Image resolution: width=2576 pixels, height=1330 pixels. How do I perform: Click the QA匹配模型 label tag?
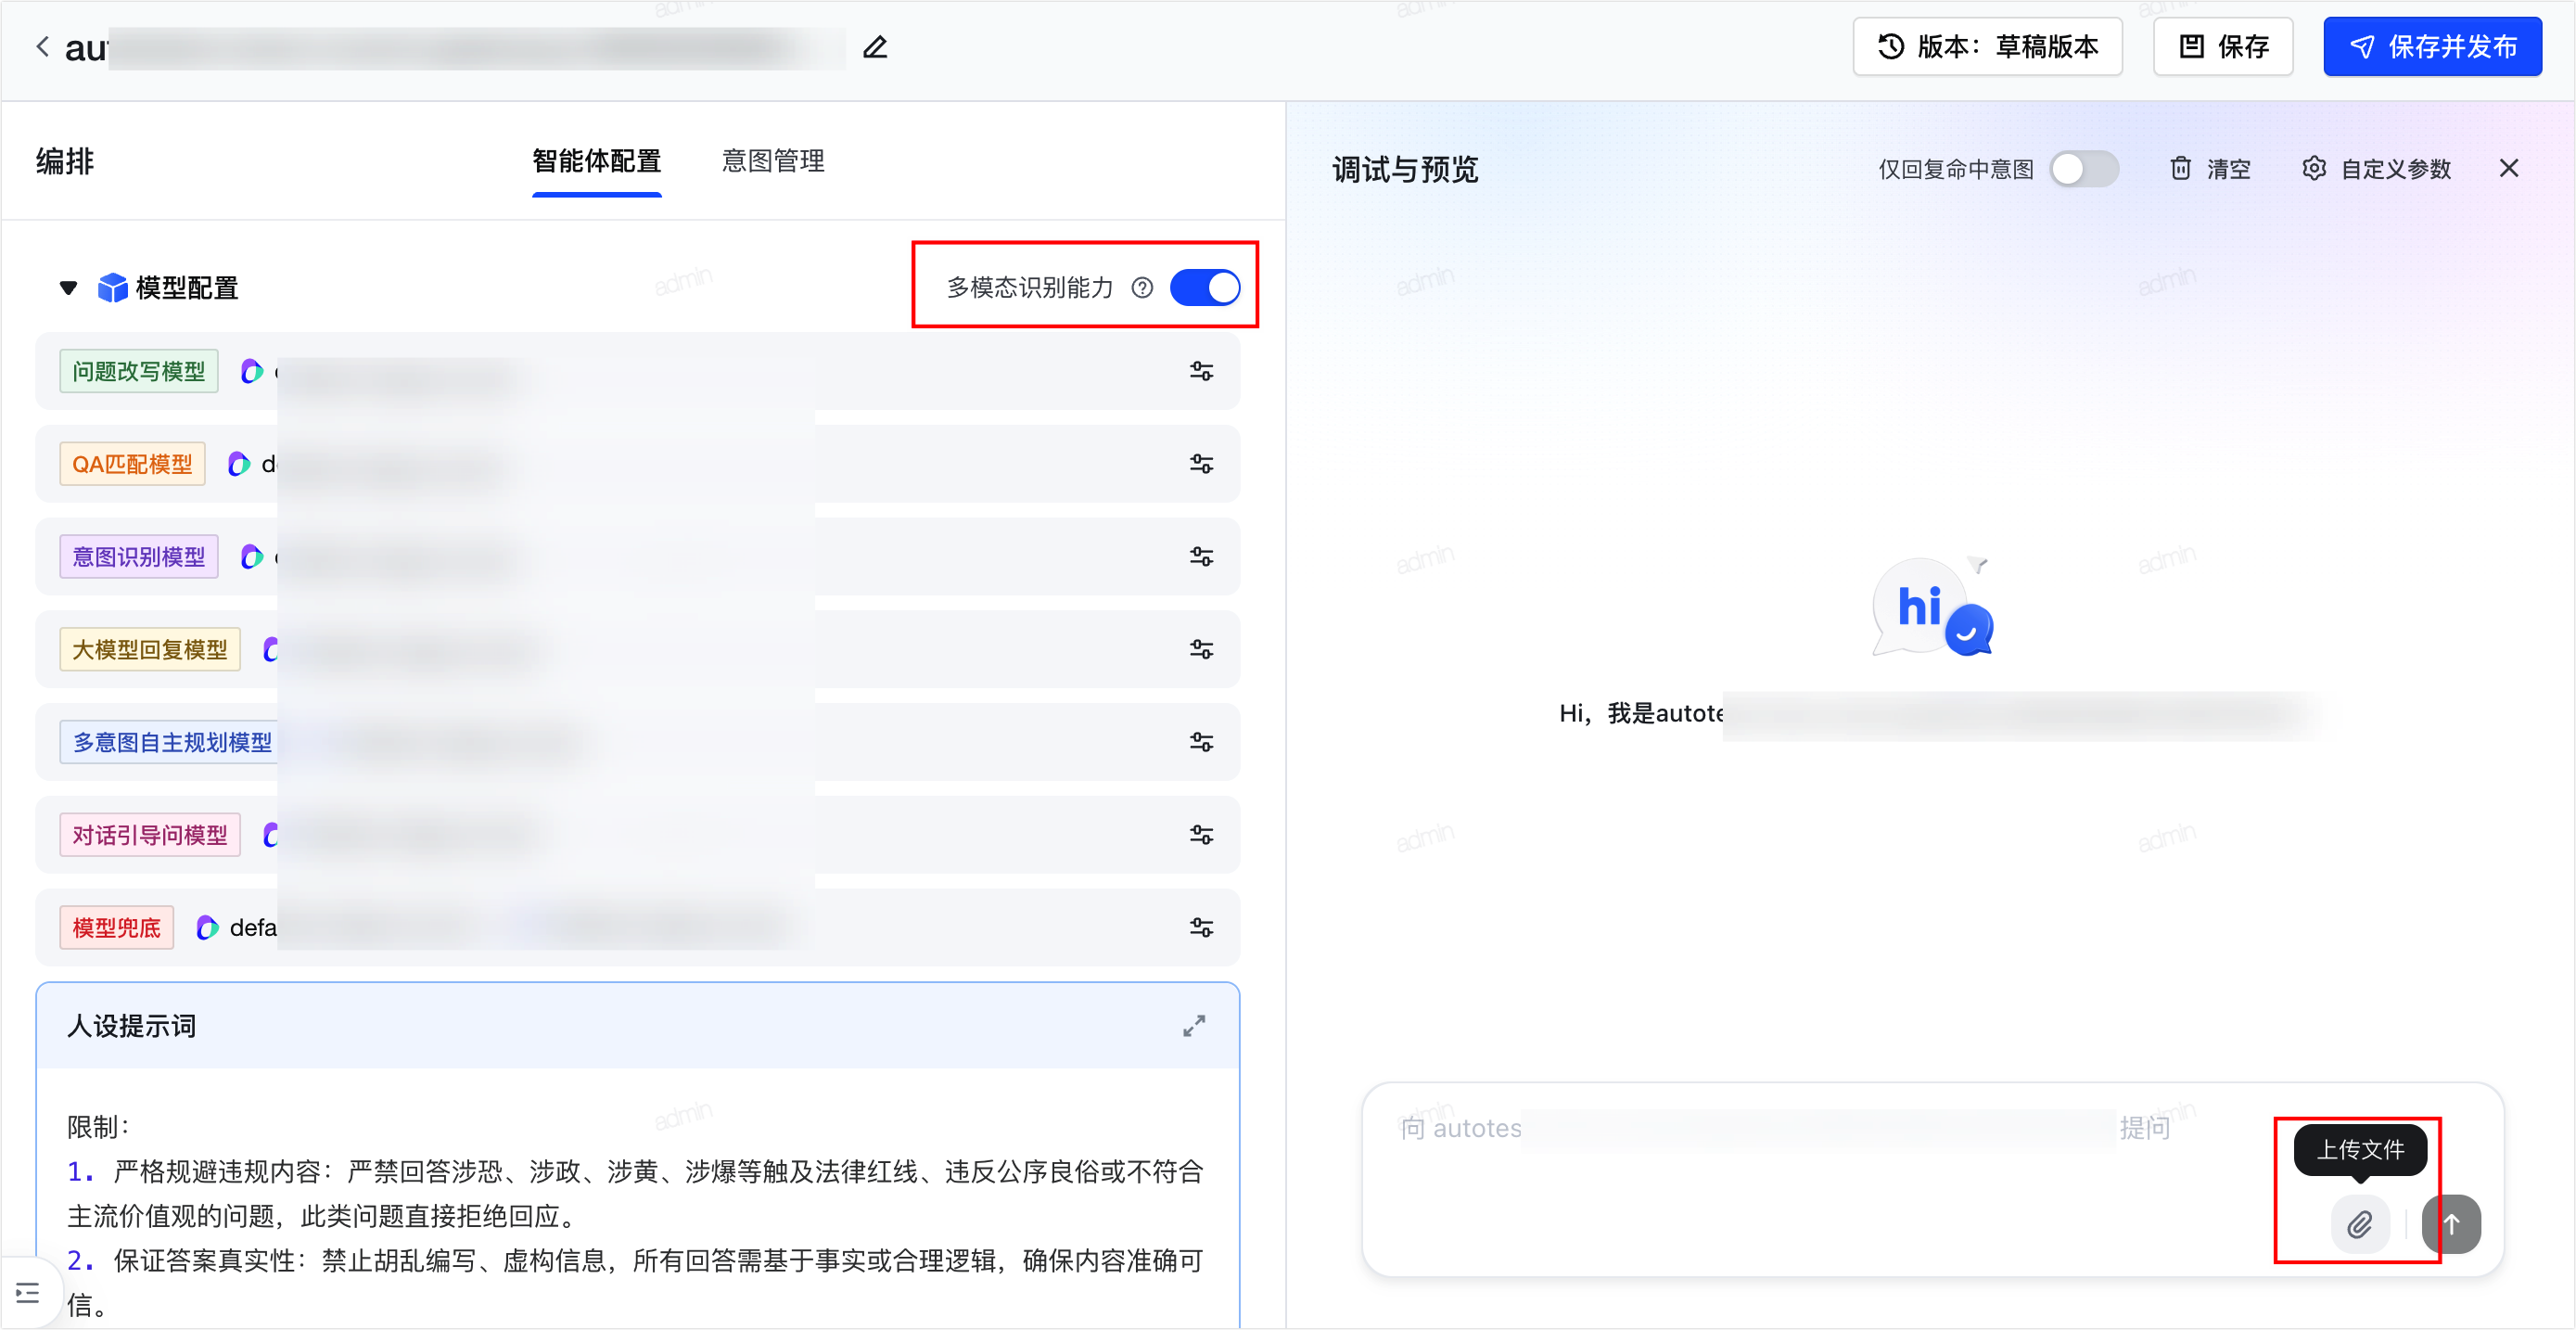pyautogui.click(x=132, y=464)
